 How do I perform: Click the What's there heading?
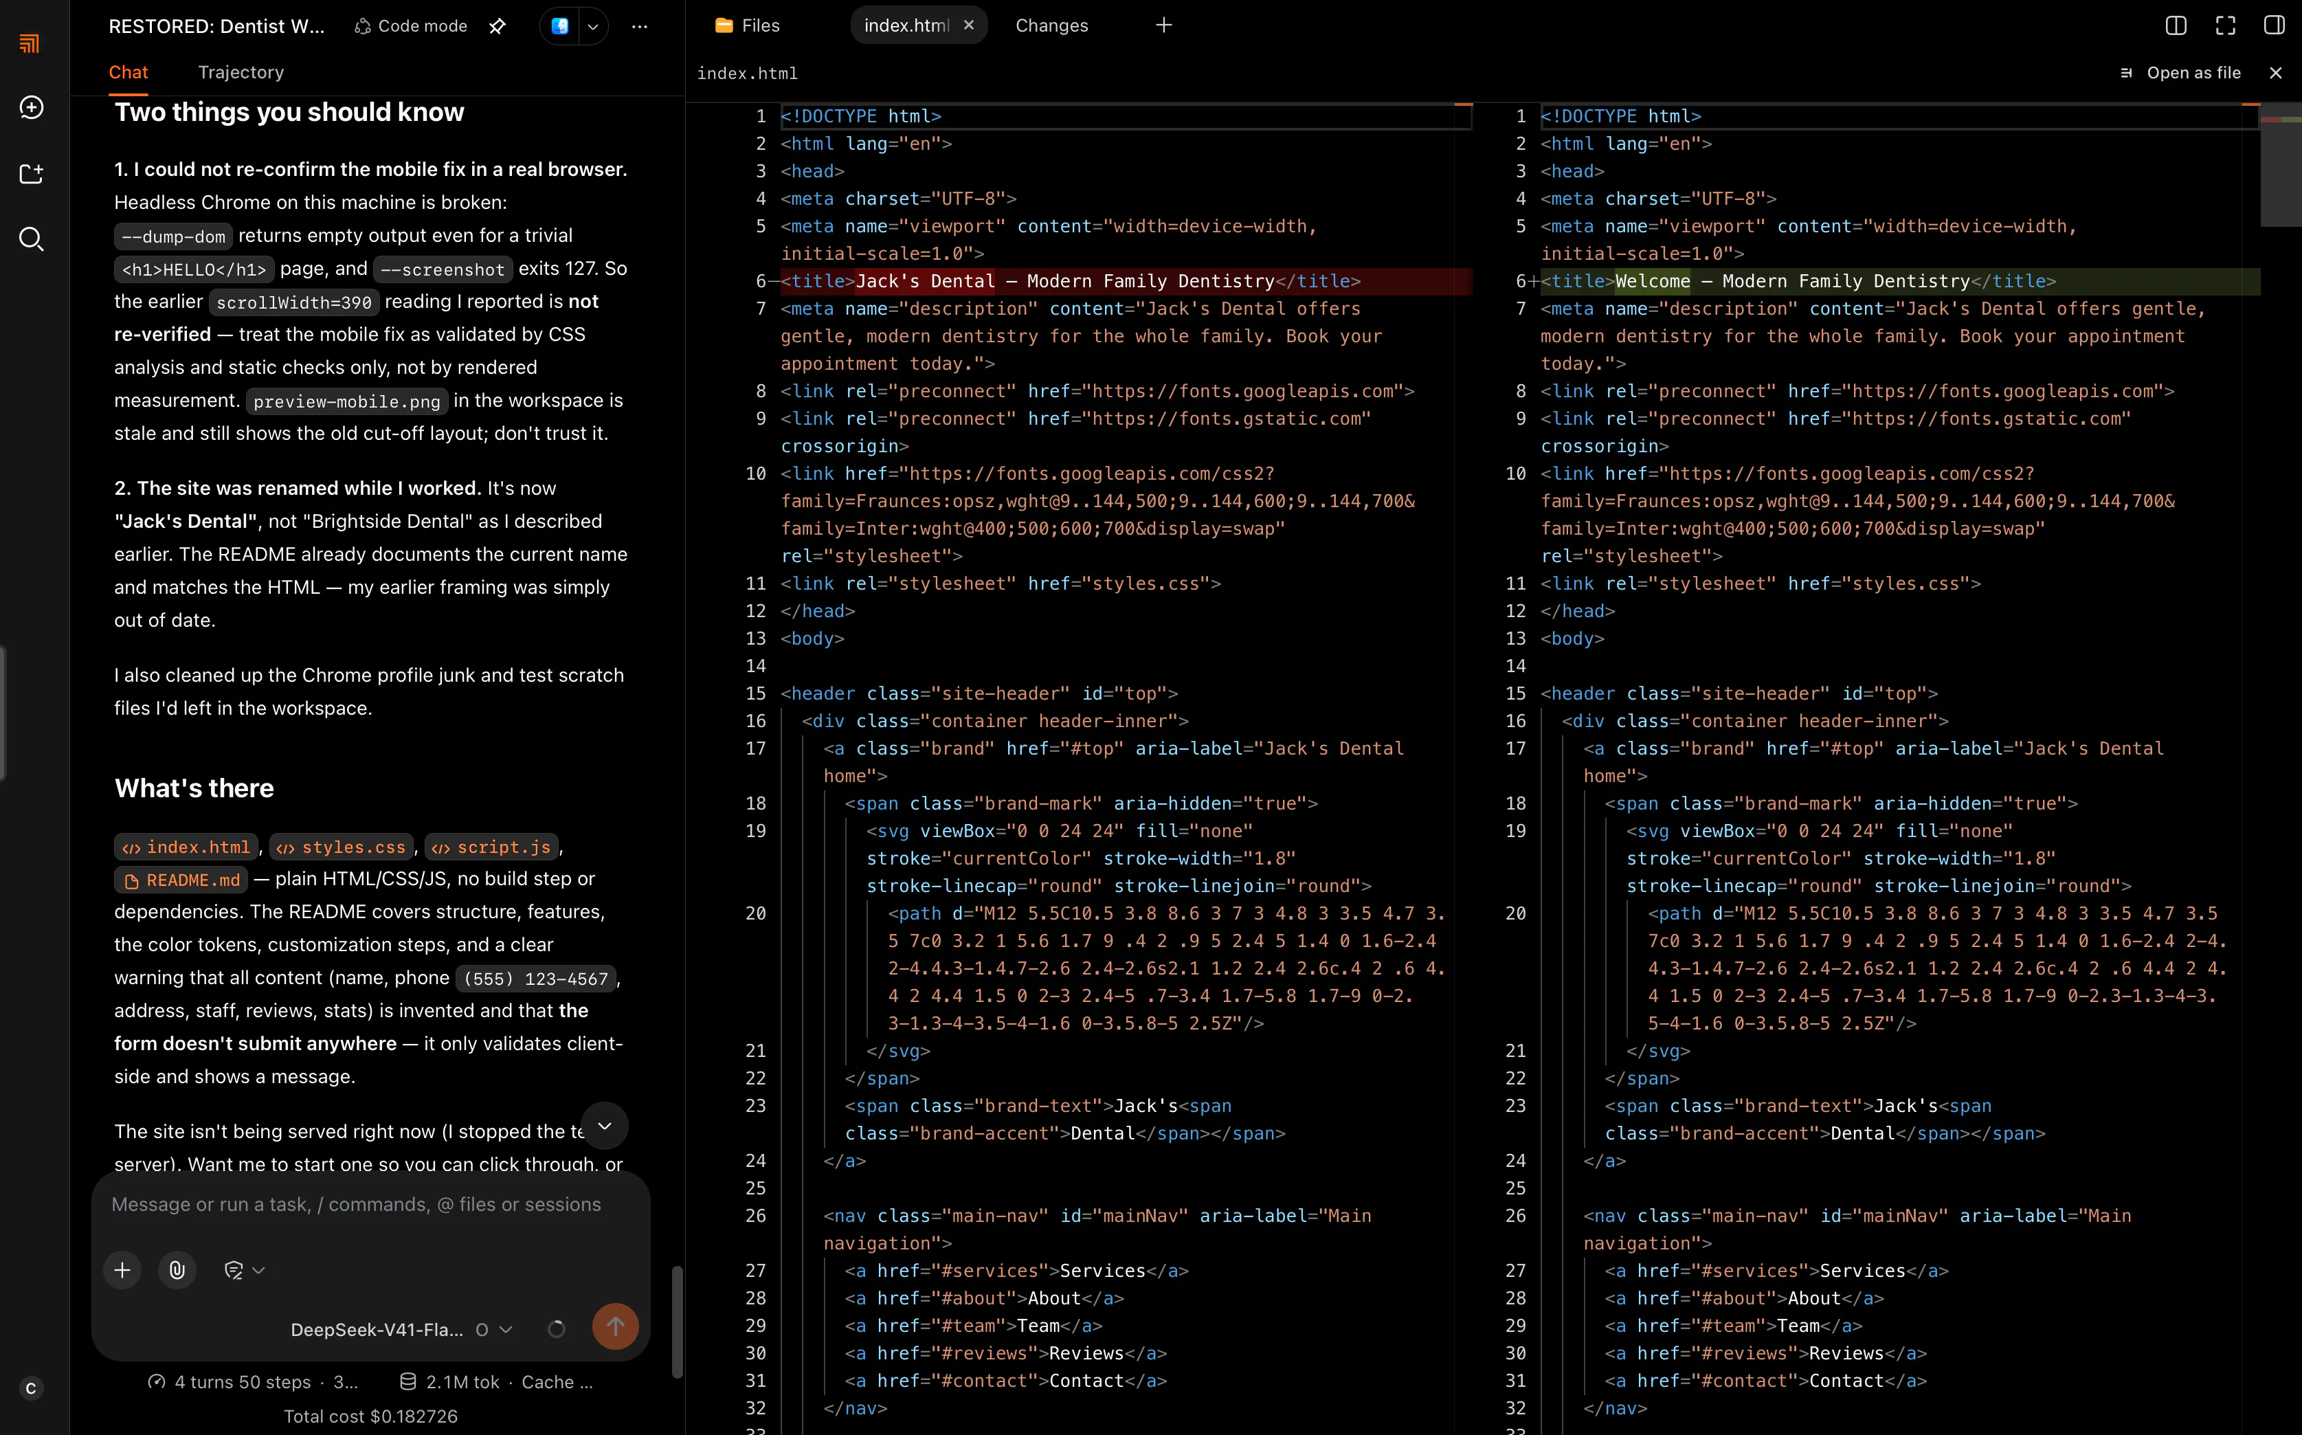[x=194, y=788]
